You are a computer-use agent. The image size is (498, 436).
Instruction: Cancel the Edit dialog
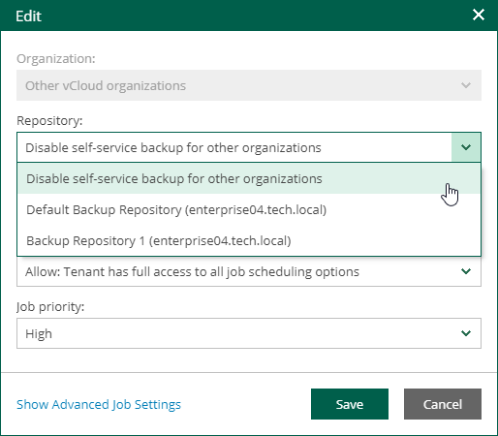[x=443, y=404]
